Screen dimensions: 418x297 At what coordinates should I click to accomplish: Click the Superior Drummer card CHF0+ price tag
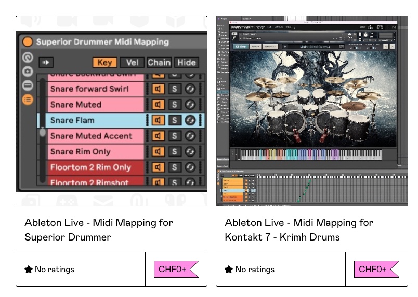(x=176, y=269)
